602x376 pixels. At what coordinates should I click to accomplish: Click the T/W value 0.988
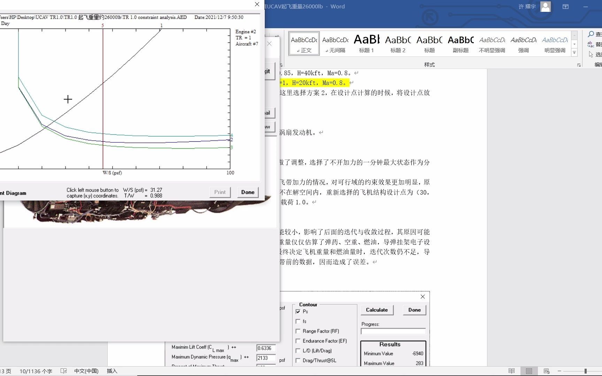[156, 196]
